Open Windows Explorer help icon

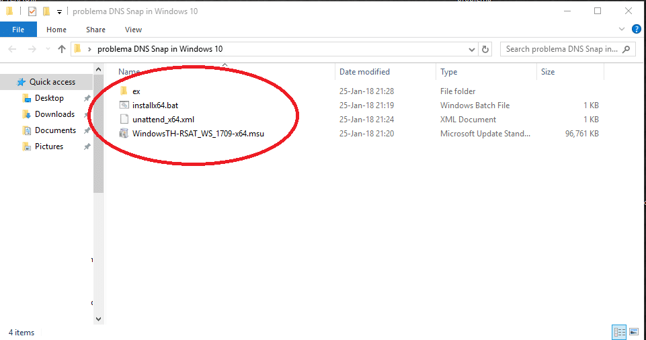click(x=636, y=29)
